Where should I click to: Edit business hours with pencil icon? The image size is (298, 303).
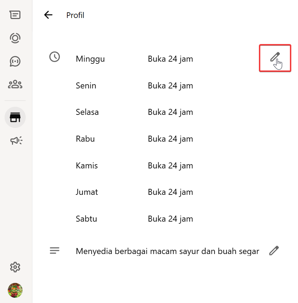click(275, 57)
